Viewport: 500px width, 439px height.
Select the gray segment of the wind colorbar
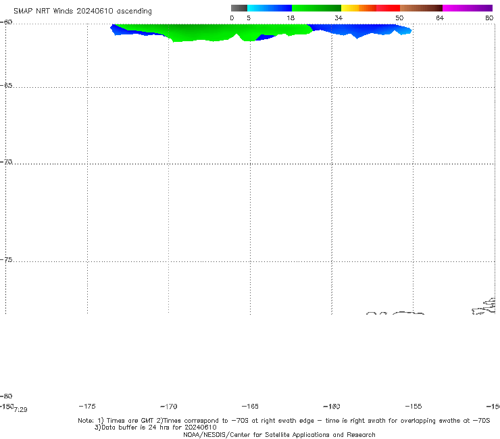(x=239, y=8)
